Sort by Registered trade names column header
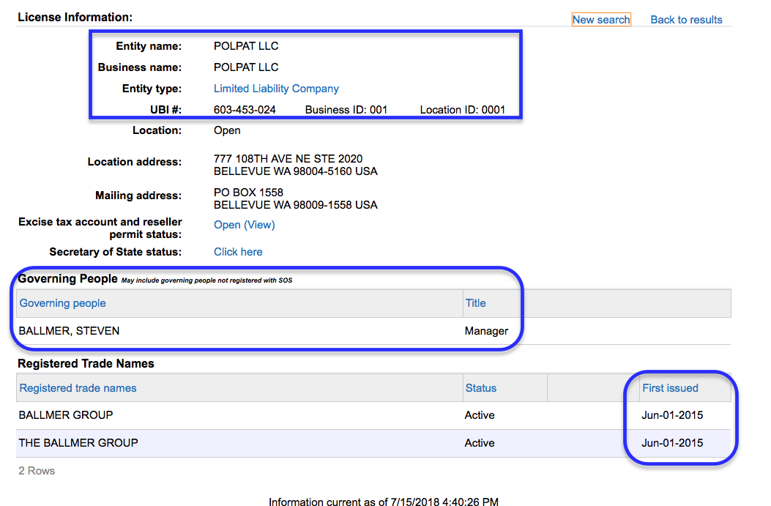The width and height of the screenshot is (771, 506). click(78, 388)
